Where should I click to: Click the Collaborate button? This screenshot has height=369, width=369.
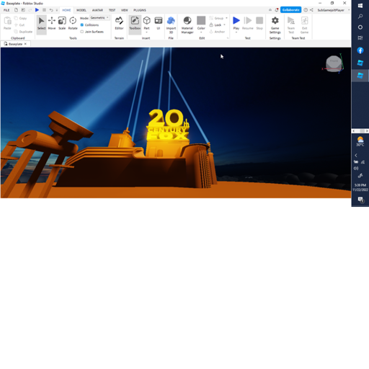290,10
